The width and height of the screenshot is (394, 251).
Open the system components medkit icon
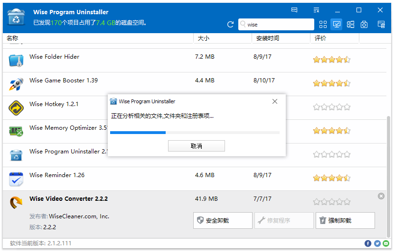pyautogui.click(x=364, y=25)
